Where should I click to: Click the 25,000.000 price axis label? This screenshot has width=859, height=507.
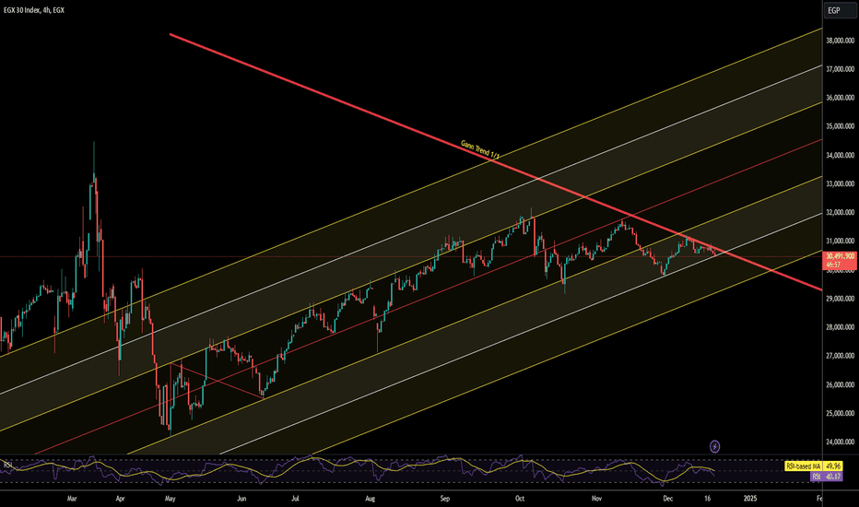[840, 413]
